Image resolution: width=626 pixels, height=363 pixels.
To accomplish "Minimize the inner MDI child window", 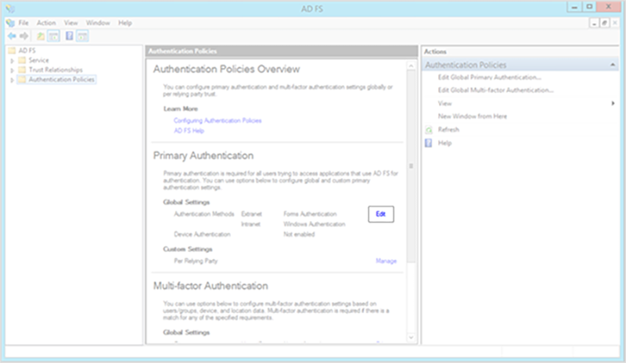I will pos(594,23).
